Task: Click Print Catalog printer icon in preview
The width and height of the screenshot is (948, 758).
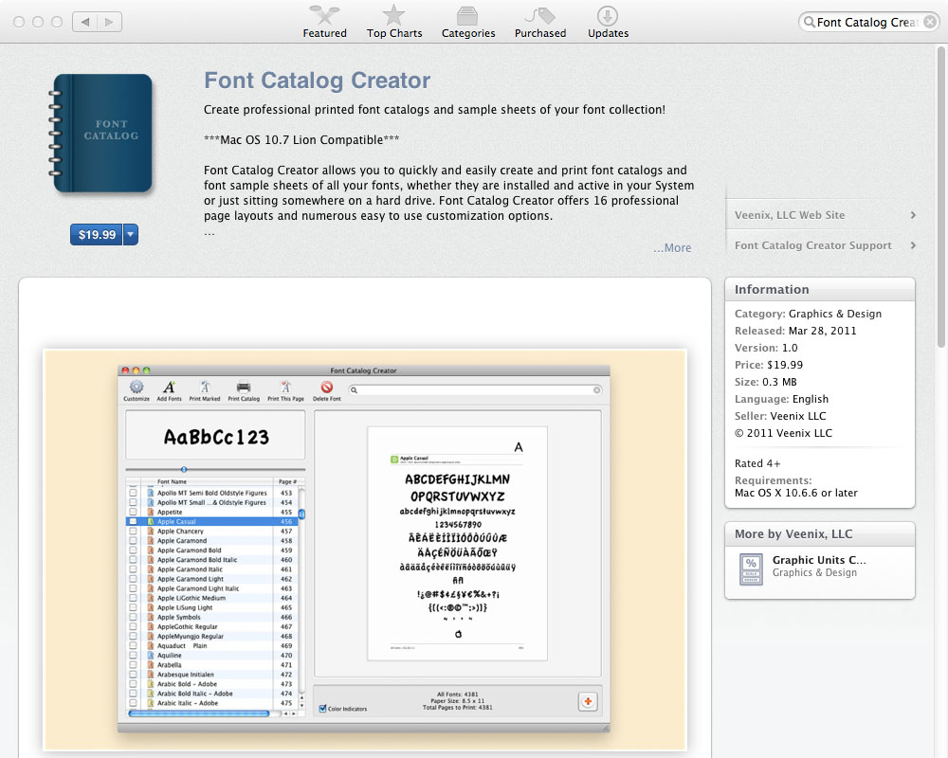Action: click(x=244, y=389)
